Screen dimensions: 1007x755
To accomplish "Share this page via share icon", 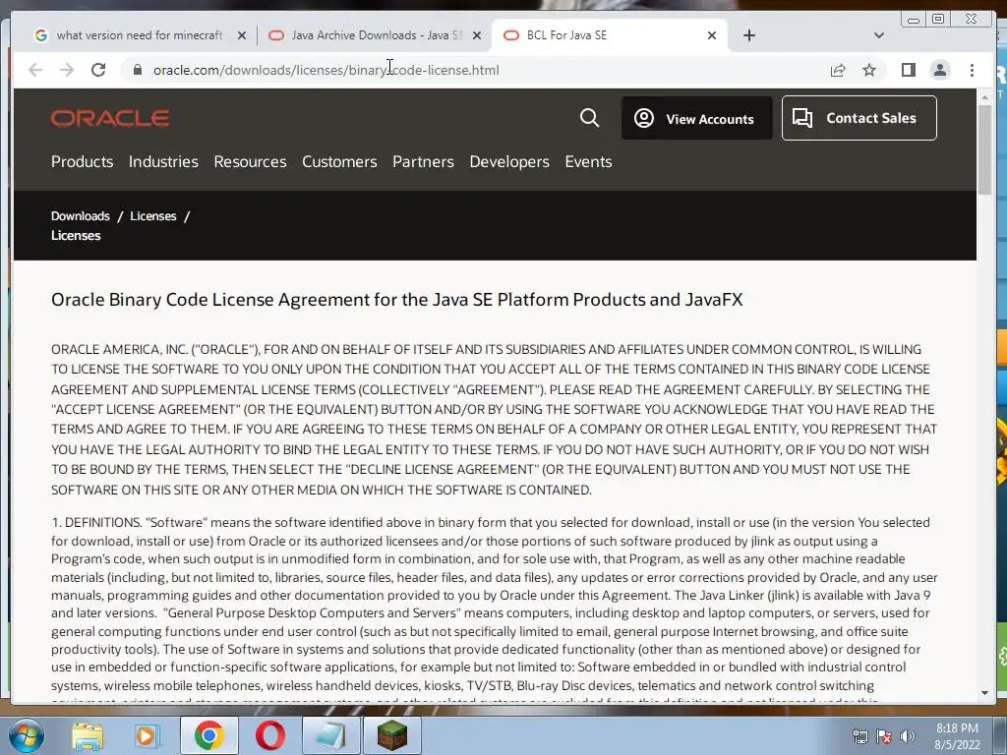I will point(838,70).
